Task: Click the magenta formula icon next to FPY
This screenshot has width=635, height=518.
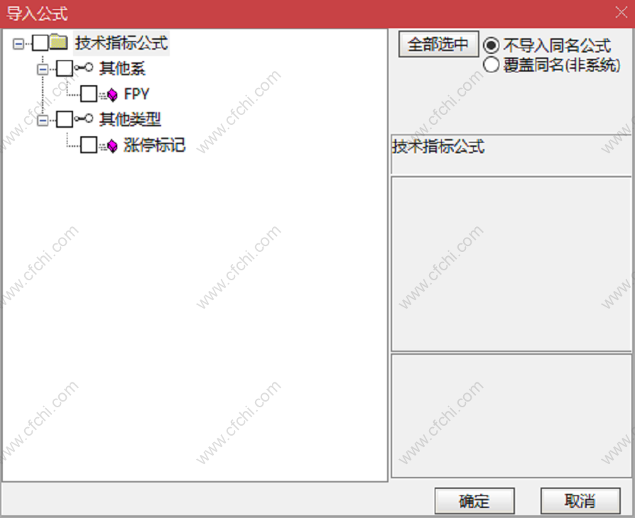Action: [109, 94]
